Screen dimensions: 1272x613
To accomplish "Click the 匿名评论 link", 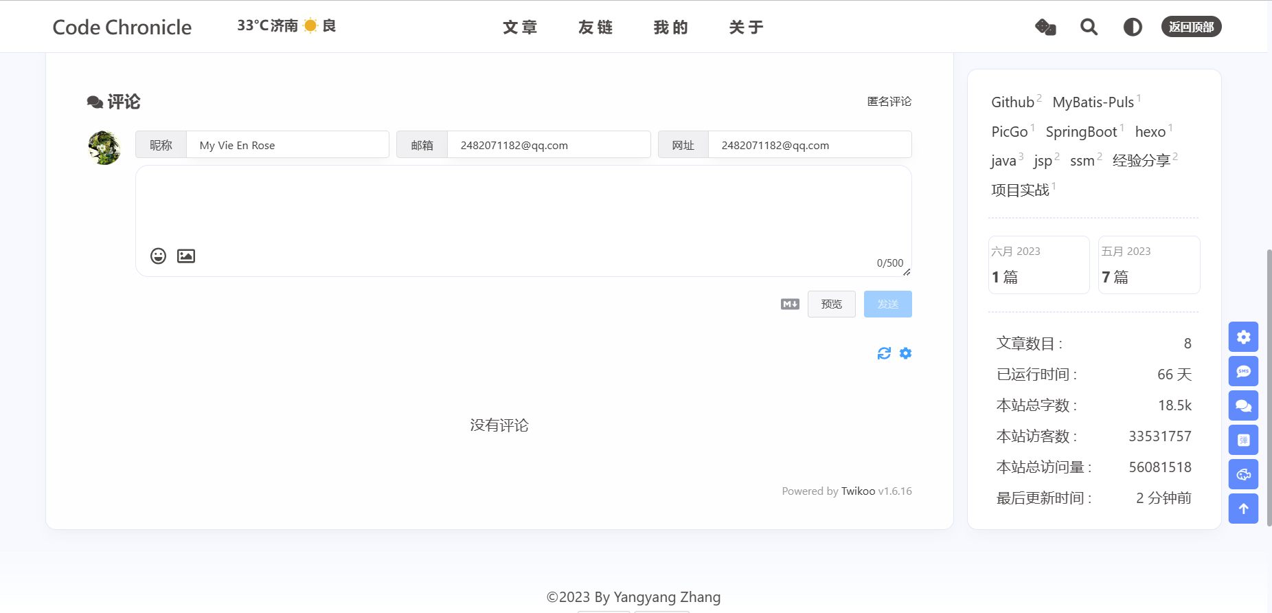I will (889, 101).
